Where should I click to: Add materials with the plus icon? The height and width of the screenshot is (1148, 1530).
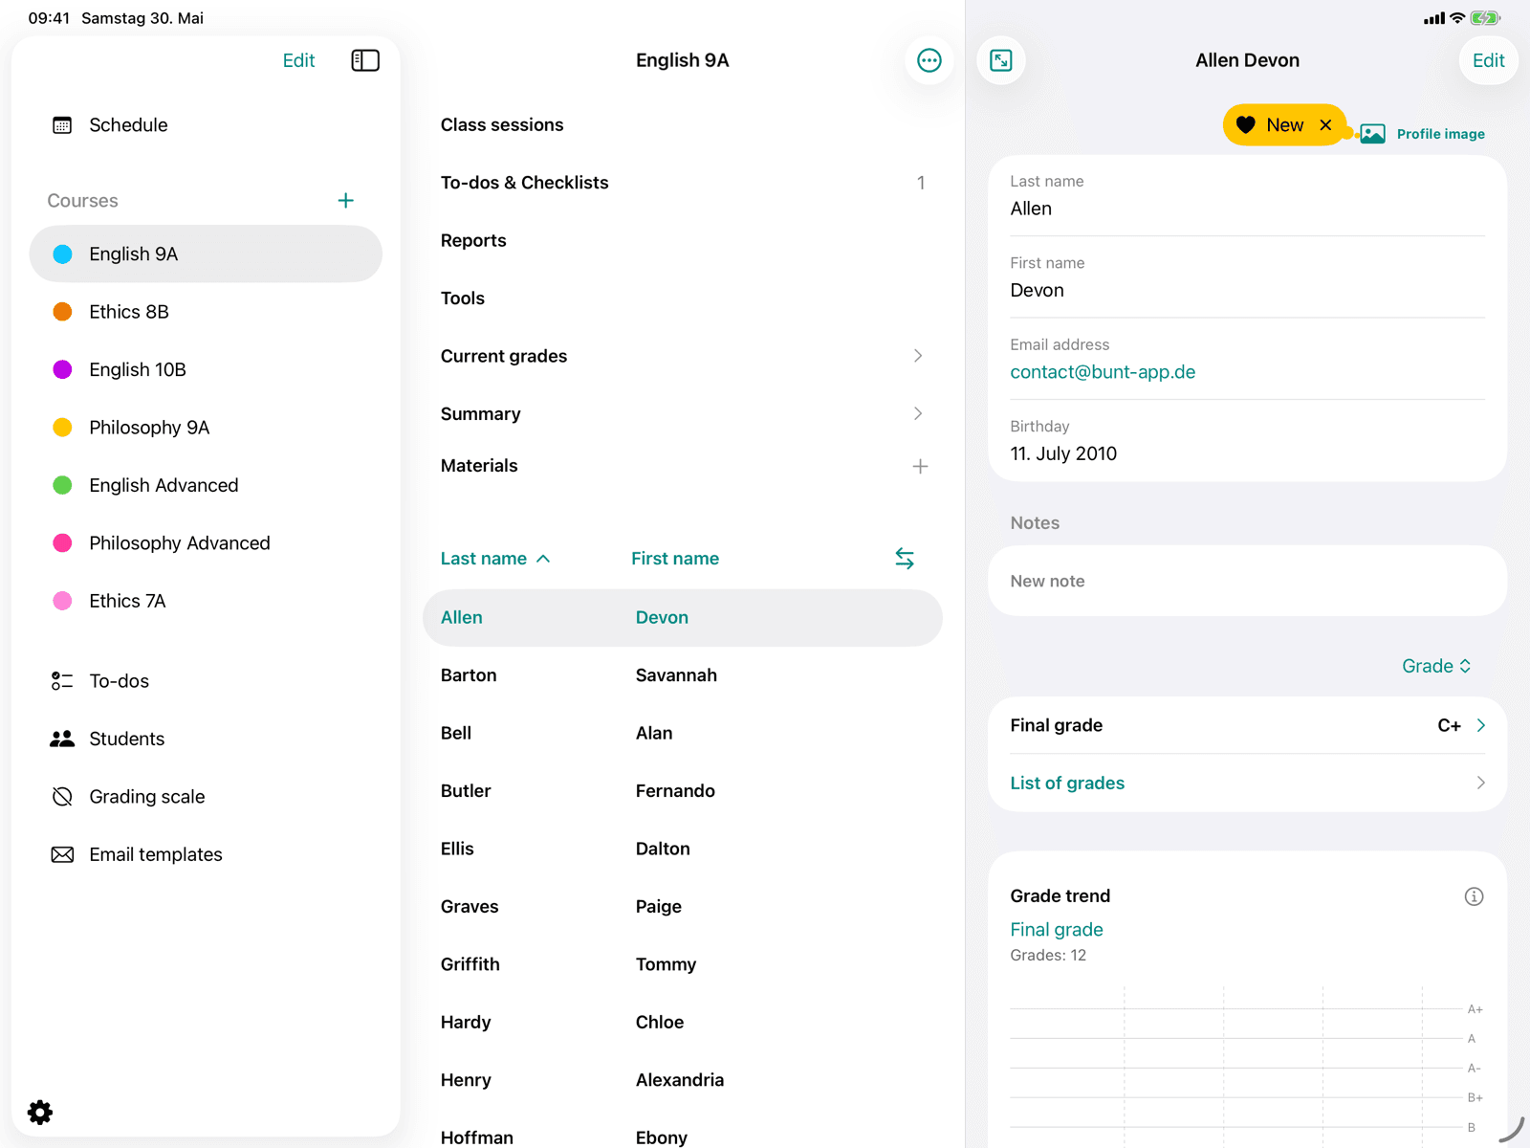(x=920, y=467)
